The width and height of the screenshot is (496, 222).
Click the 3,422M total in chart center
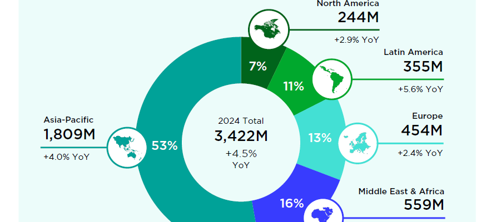pyautogui.click(x=241, y=135)
